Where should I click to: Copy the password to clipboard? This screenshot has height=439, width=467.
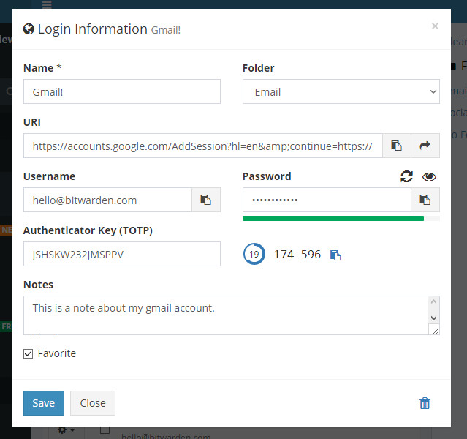(425, 200)
